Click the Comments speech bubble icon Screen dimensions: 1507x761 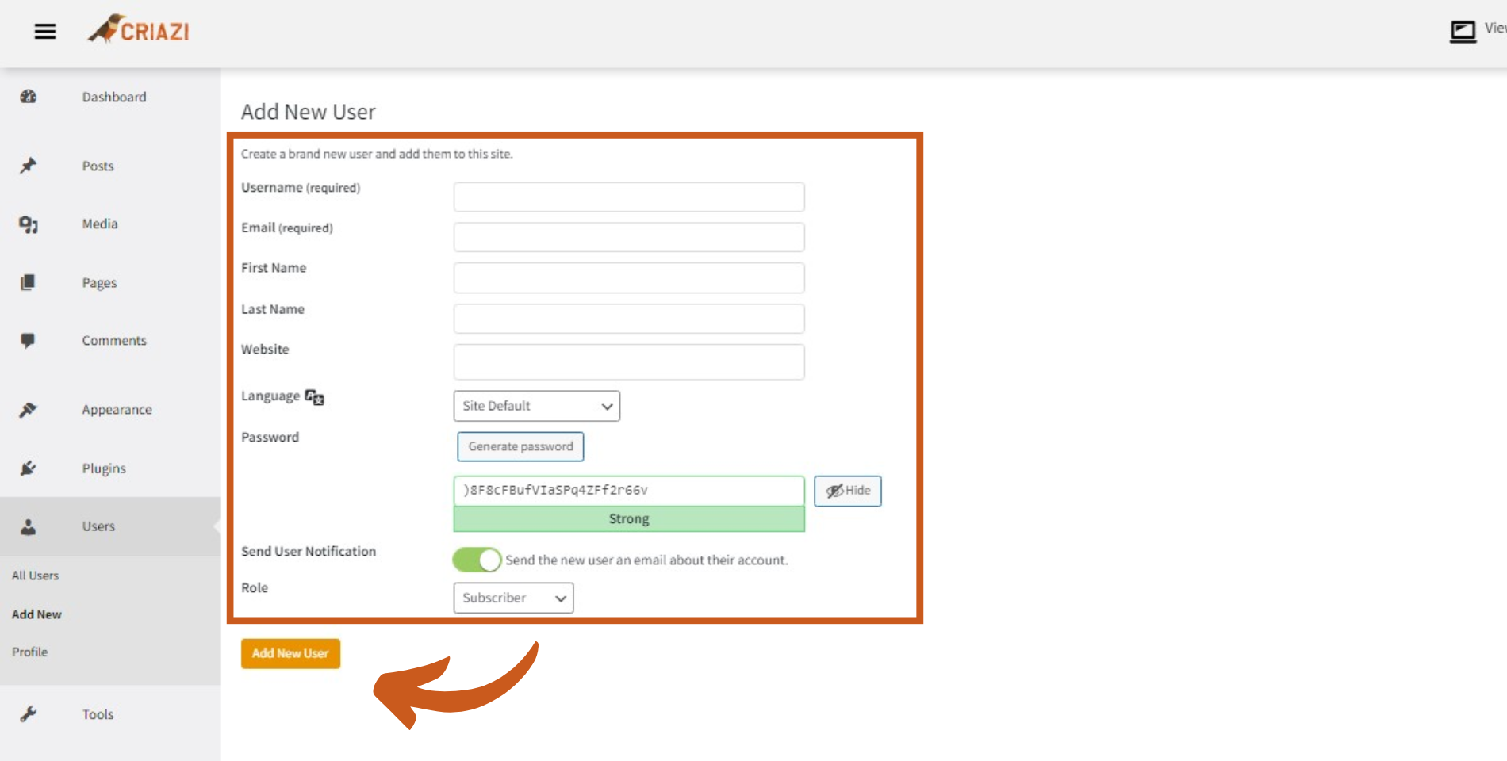29,341
